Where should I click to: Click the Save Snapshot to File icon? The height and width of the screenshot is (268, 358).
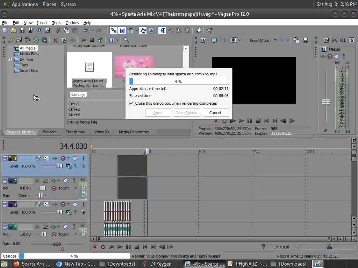[x=305, y=40]
